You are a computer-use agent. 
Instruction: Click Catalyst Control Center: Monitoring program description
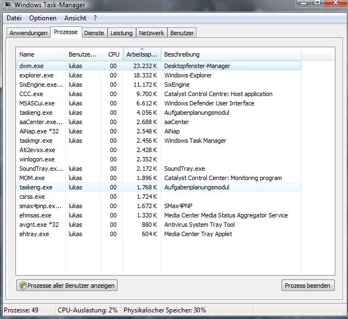223,178
